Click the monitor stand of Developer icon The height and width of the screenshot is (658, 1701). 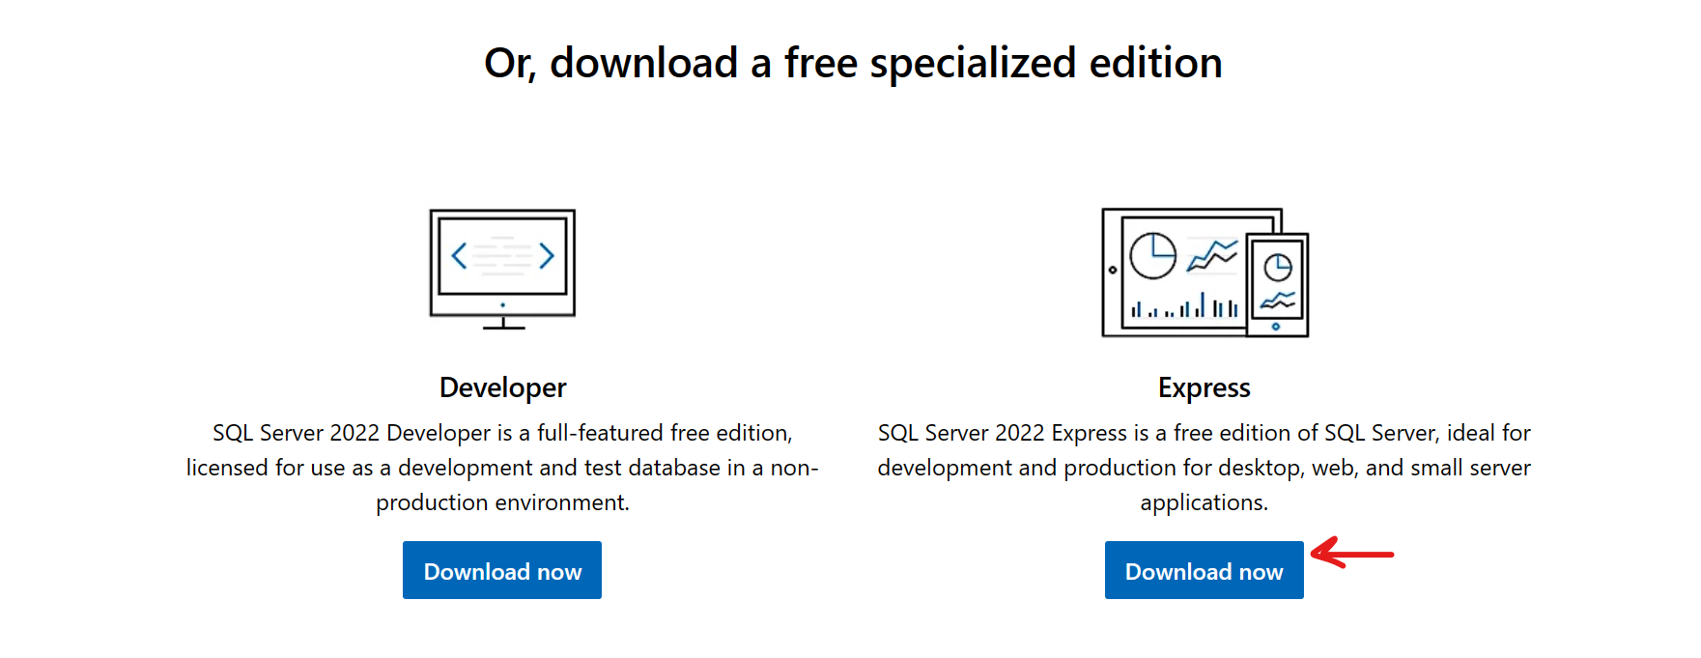503,324
